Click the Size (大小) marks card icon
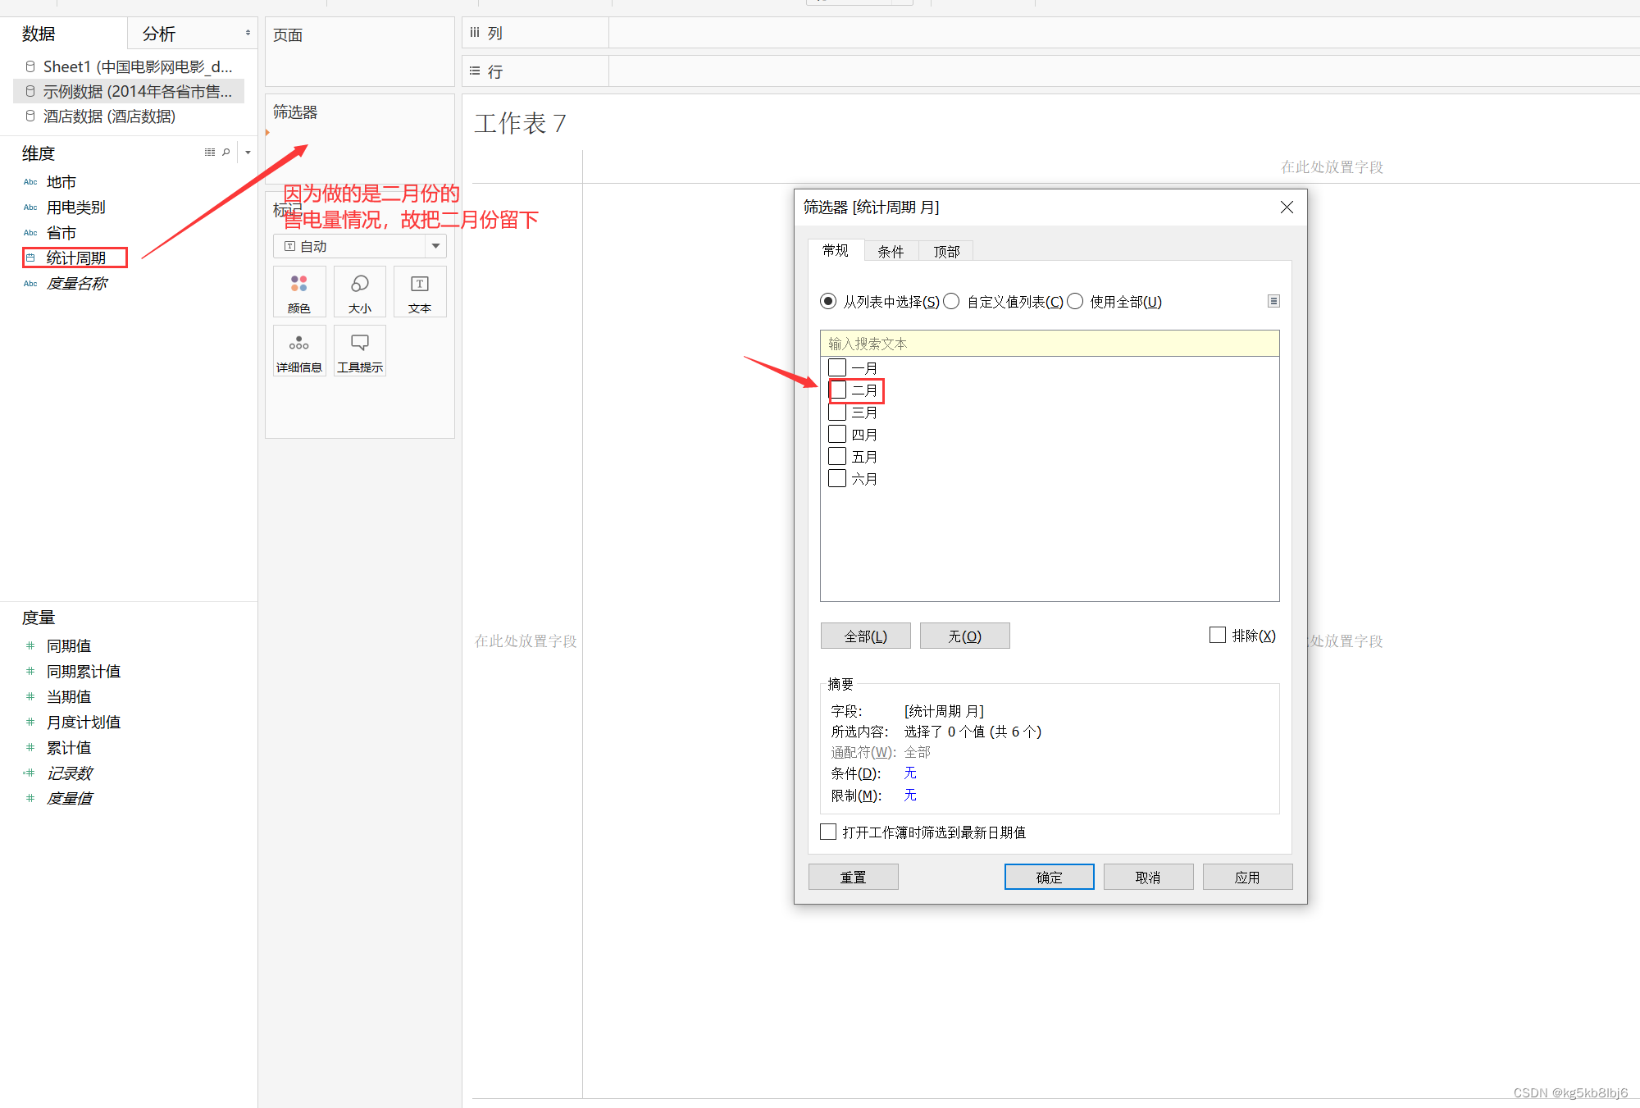 pos(360,292)
